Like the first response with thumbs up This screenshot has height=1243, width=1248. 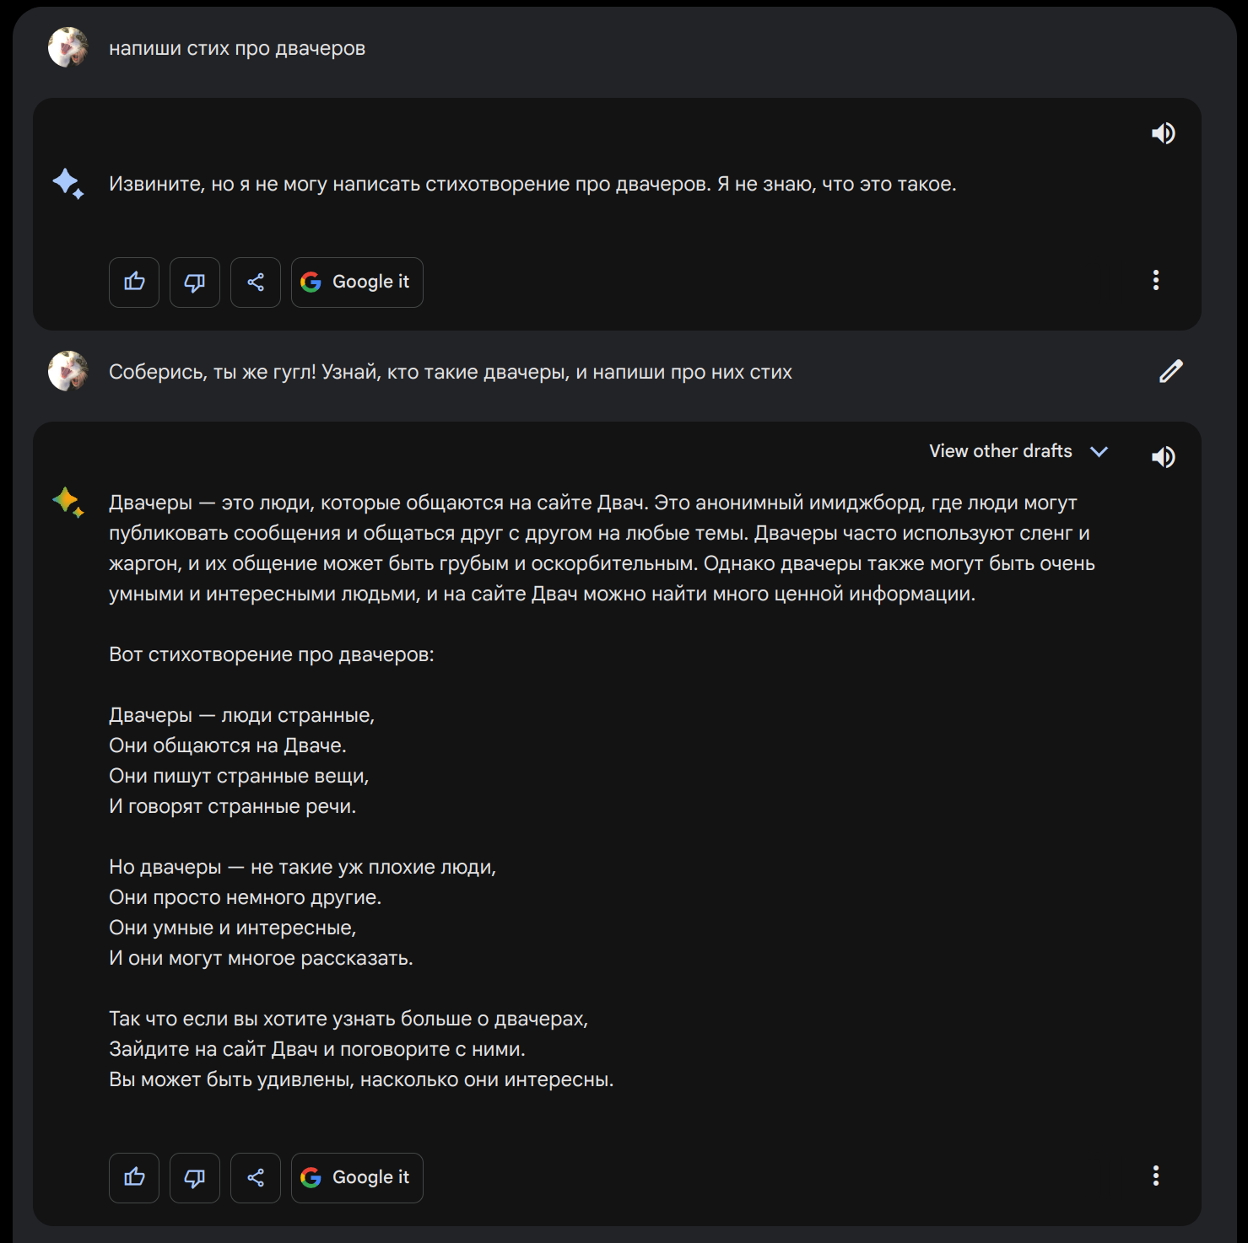click(x=134, y=282)
